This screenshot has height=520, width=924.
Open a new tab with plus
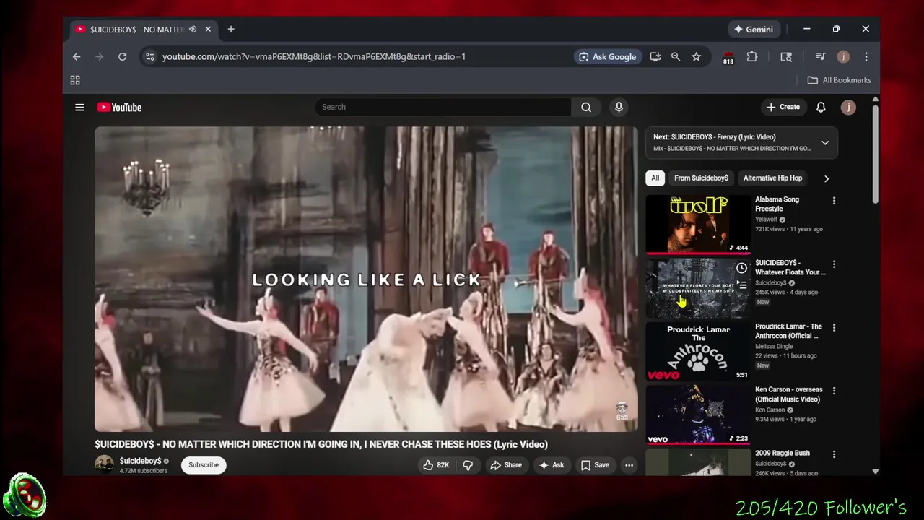(x=231, y=30)
